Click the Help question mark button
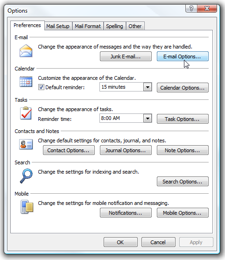 [x=191, y=8]
